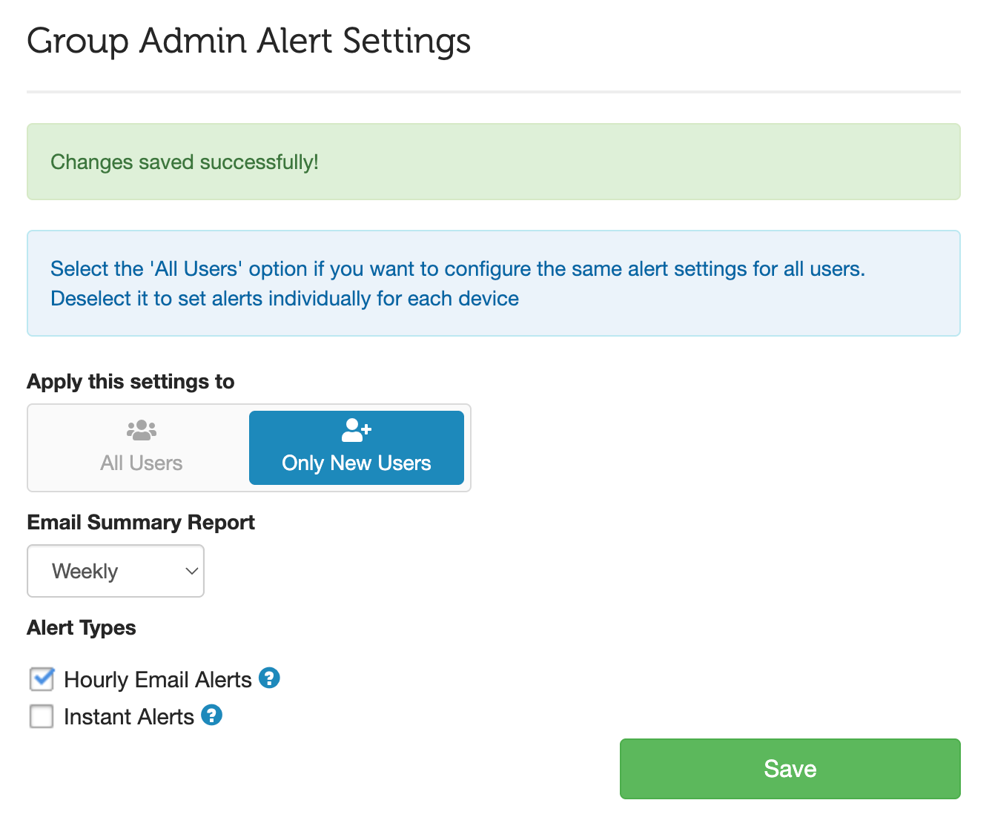This screenshot has height=823, width=992.
Task: Open the help icon beside Instant Alerts
Action: pos(212,715)
